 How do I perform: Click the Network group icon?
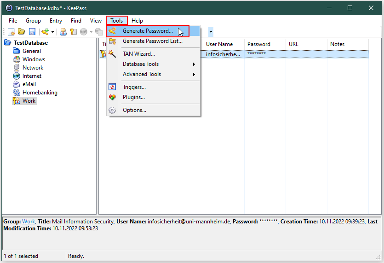17,68
